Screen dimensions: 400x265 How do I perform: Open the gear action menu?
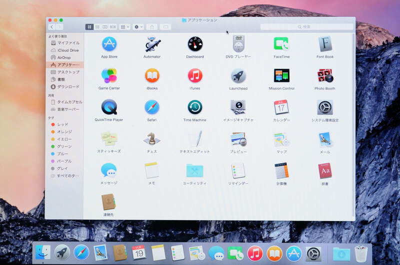[x=138, y=27]
